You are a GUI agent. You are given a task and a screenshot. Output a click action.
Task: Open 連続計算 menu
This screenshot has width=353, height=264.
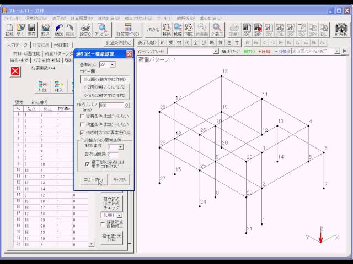[109, 18]
